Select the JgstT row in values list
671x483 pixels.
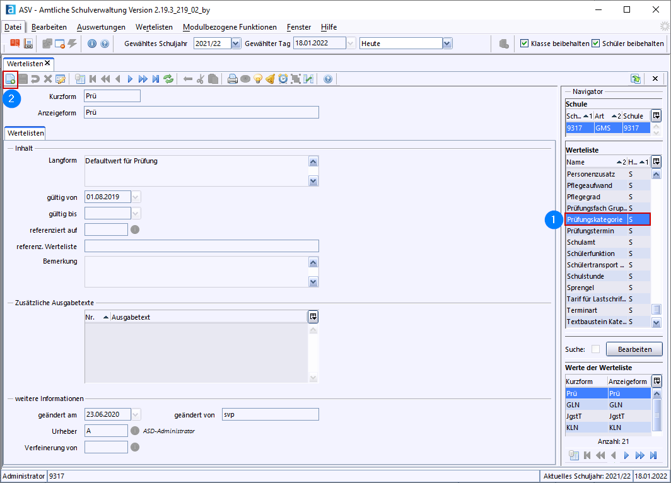(608, 416)
